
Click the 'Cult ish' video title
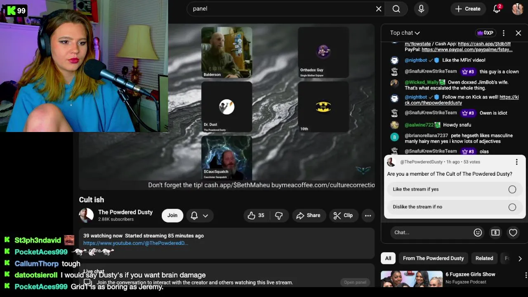pyautogui.click(x=92, y=200)
